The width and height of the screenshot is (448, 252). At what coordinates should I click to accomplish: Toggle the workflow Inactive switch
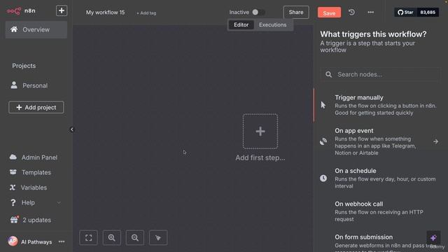[258, 13]
